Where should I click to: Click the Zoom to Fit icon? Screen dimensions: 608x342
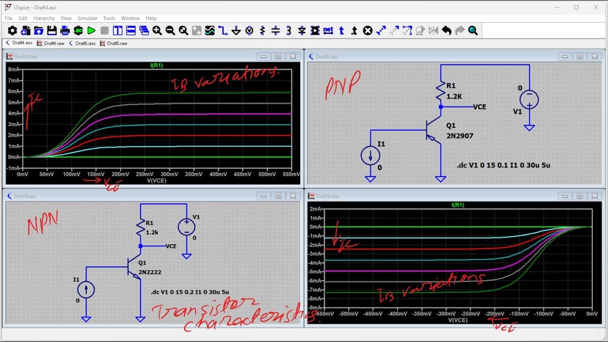(183, 30)
